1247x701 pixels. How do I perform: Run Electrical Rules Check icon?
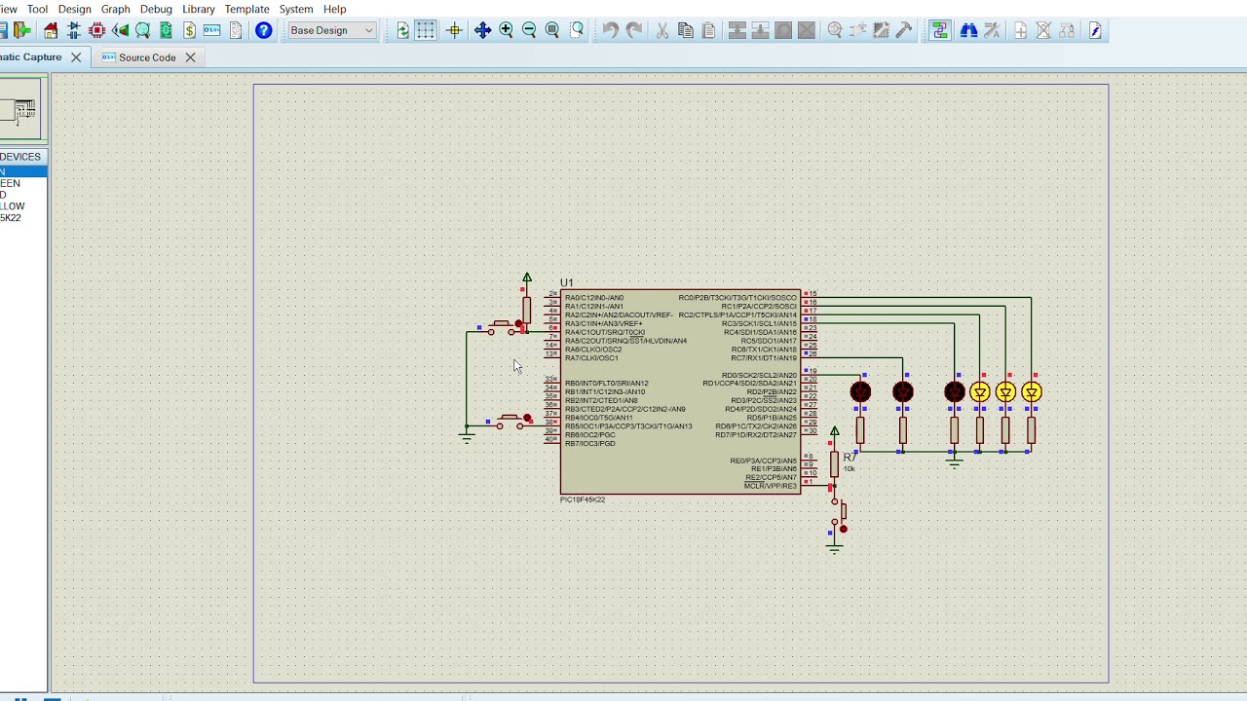1095,30
